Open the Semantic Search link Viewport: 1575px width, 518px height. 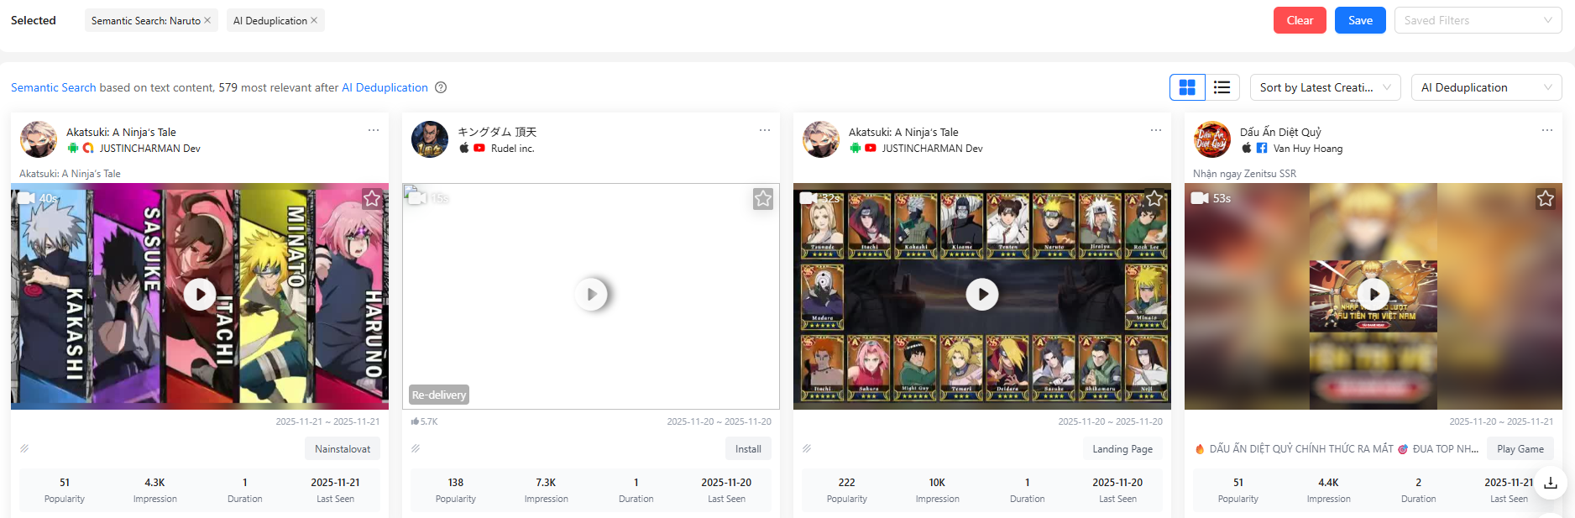54,87
